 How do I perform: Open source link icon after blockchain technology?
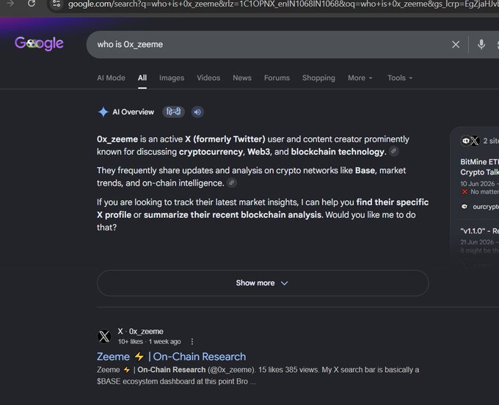pos(393,151)
